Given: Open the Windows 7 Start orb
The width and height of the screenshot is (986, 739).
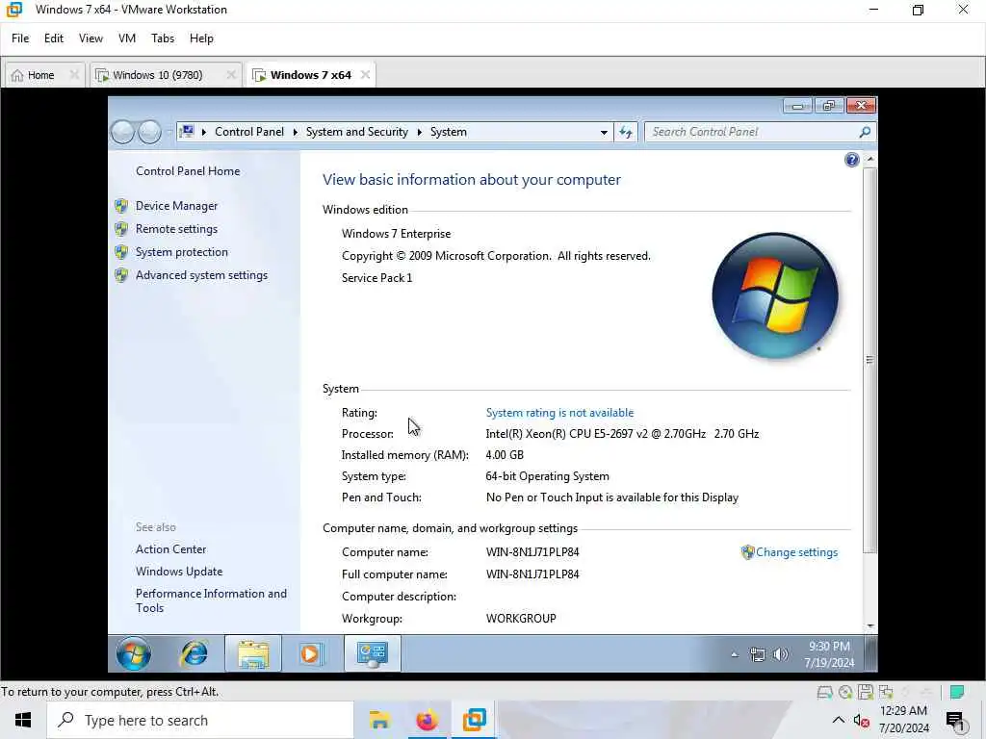Looking at the screenshot, I should [x=133, y=653].
